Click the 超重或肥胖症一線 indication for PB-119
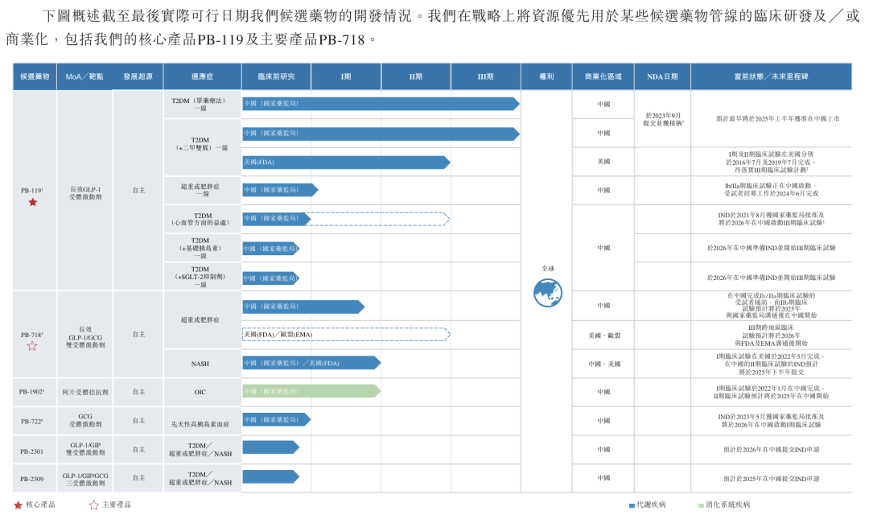This screenshot has height=519, width=869. (200, 190)
